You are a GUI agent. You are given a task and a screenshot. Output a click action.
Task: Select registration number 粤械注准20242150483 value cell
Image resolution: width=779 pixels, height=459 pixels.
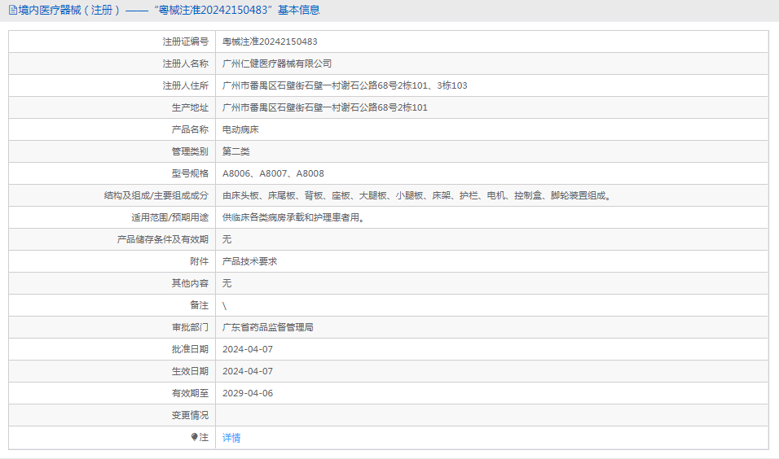pyautogui.click(x=270, y=42)
